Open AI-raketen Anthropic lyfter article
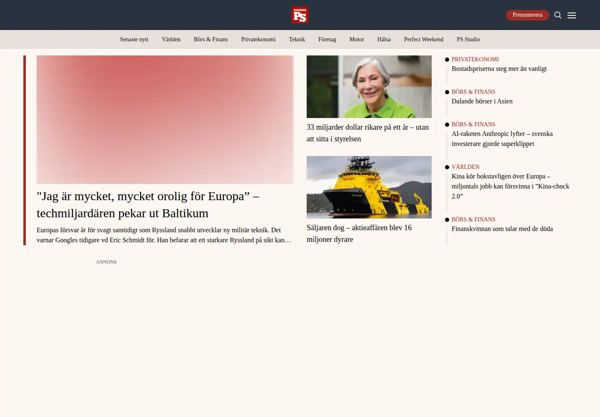 point(502,139)
